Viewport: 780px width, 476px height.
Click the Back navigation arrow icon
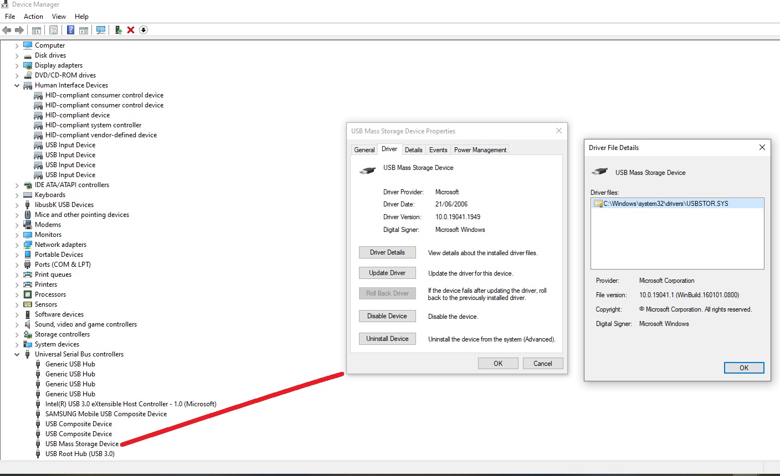pyautogui.click(x=7, y=29)
